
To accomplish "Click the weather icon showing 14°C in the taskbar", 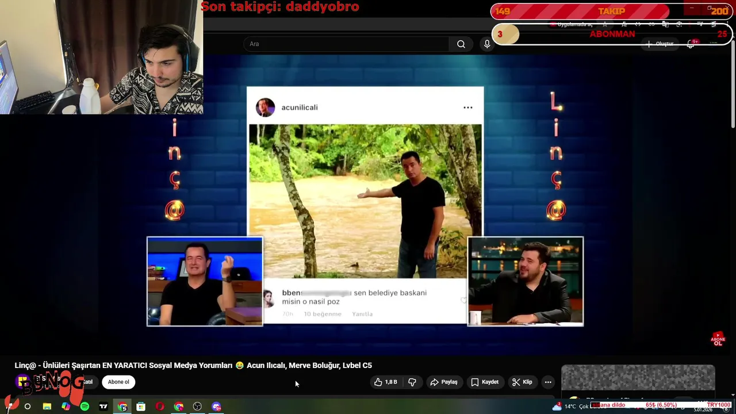I will tap(557, 407).
